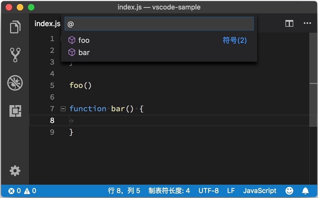Open the Explorer files icon

[x=15, y=27]
